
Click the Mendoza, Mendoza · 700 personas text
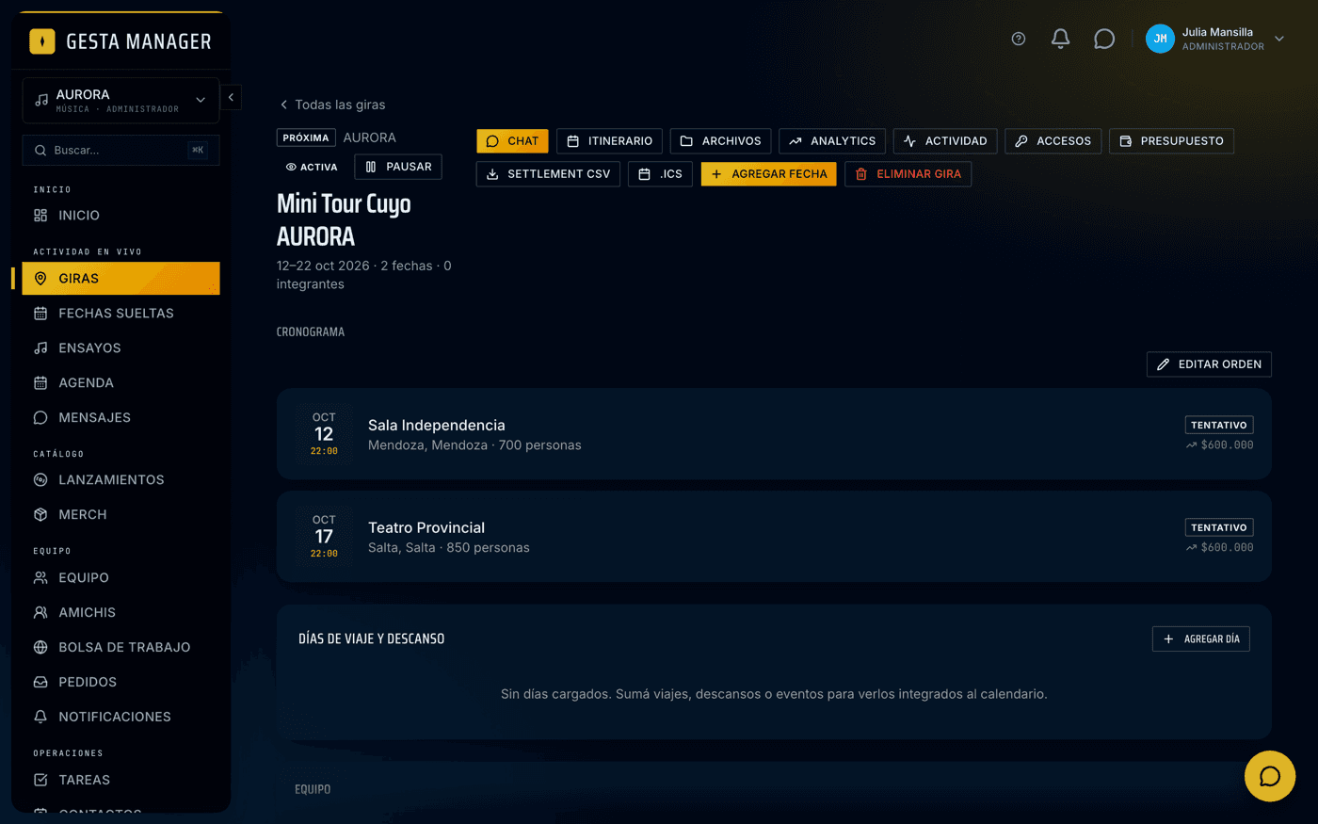point(474,445)
